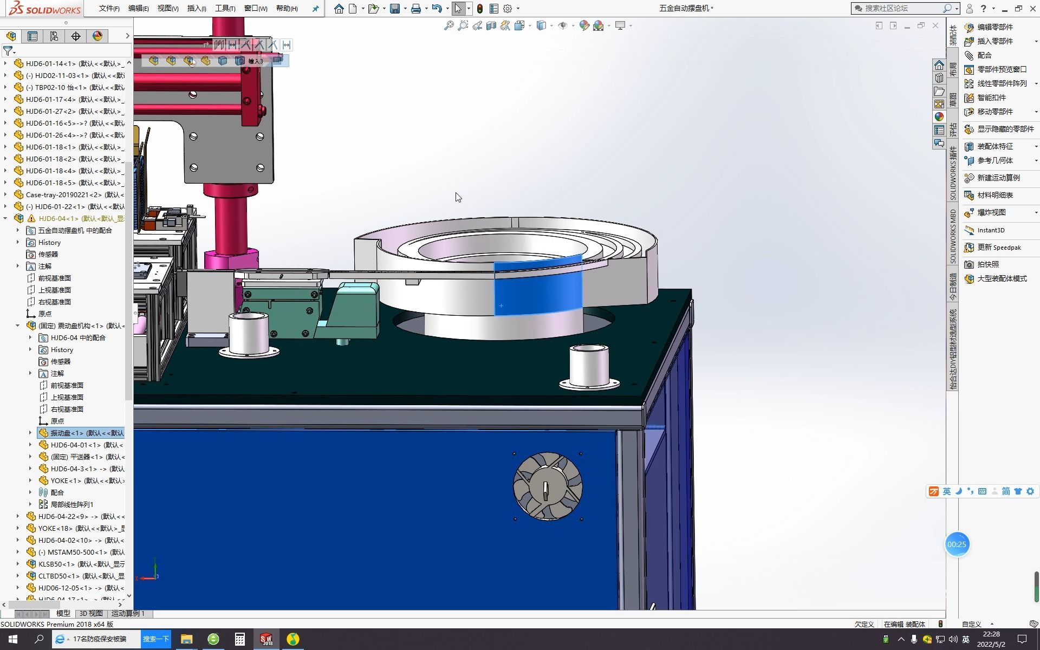
Task: Click the Rebuild traffic light icon
Action: 480,9
